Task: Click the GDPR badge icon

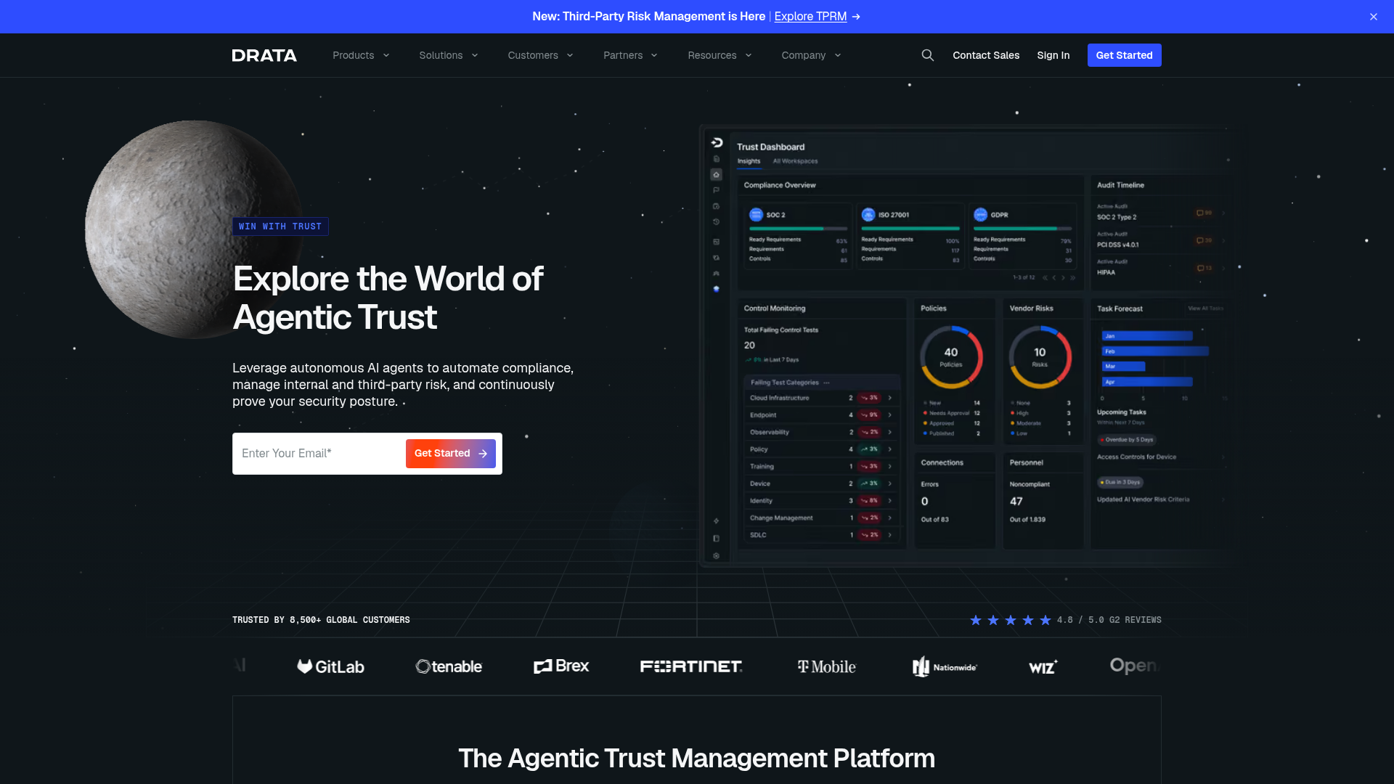Action: tap(981, 215)
